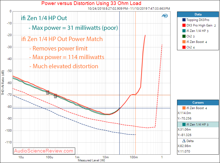Screen dimensions: 220x163
Task: Click the Measured Level (W) axis label
Action: 91,160
